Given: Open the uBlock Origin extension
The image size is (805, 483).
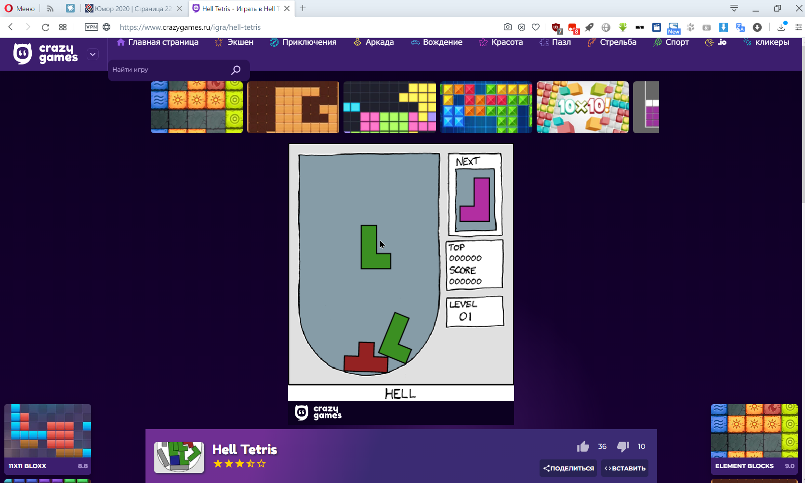Looking at the screenshot, I should pos(557,28).
